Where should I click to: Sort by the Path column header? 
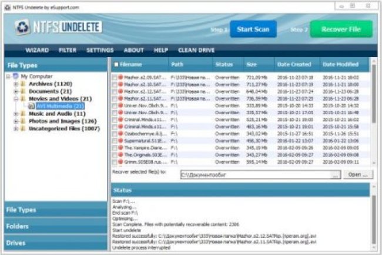tap(190, 64)
